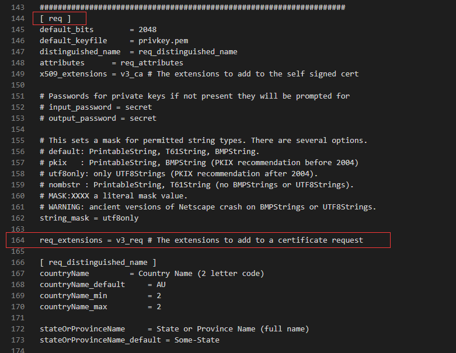This screenshot has height=353, width=456.
Task: Click the output_password comment line
Action: click(x=98, y=118)
